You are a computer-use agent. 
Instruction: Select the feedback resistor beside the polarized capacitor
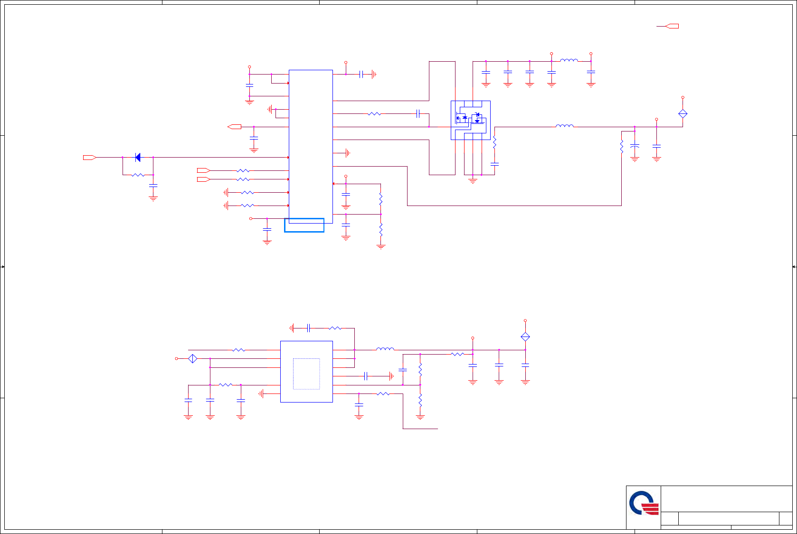point(622,147)
